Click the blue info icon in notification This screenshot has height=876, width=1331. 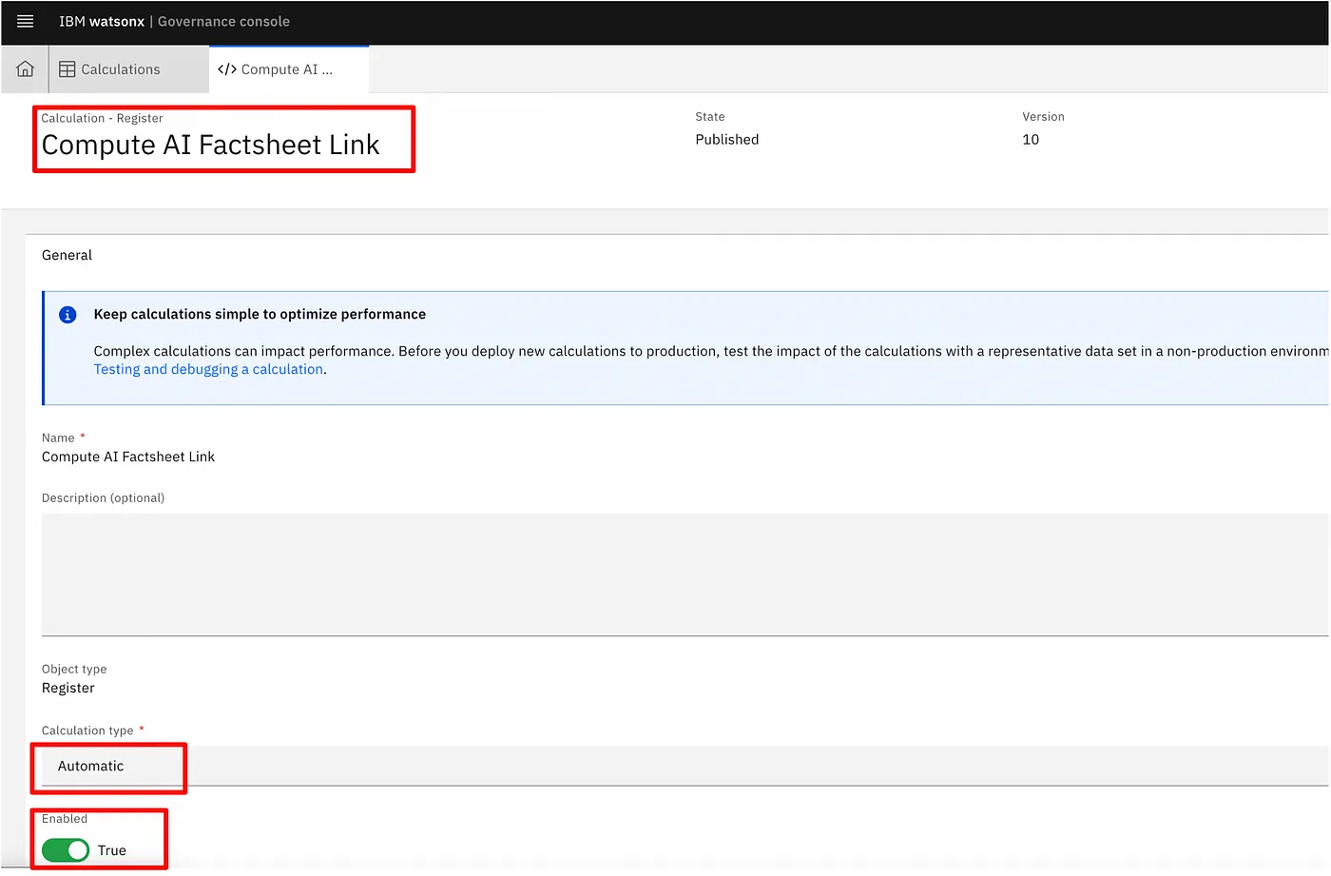tap(68, 315)
